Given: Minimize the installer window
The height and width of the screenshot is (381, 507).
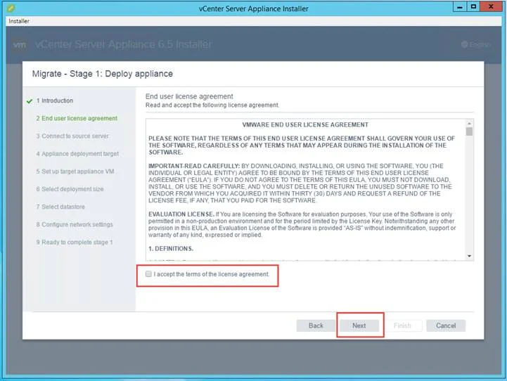Looking at the screenshot, I should coord(460,6).
